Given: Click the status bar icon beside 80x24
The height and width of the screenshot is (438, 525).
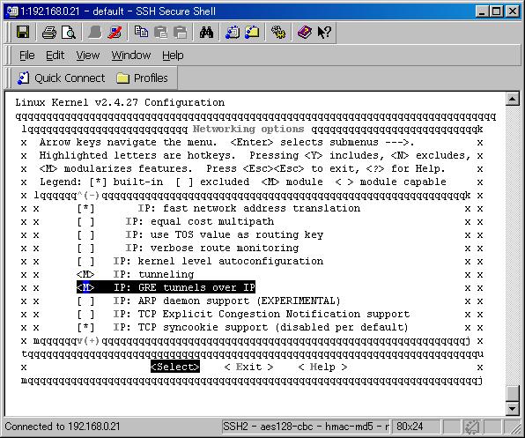Looking at the screenshot, I should pyautogui.click(x=472, y=427).
